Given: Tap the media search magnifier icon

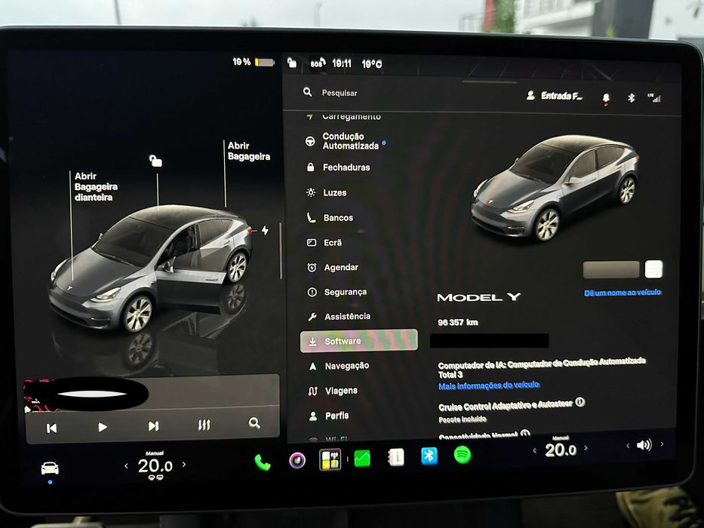Looking at the screenshot, I should pos(254,423).
